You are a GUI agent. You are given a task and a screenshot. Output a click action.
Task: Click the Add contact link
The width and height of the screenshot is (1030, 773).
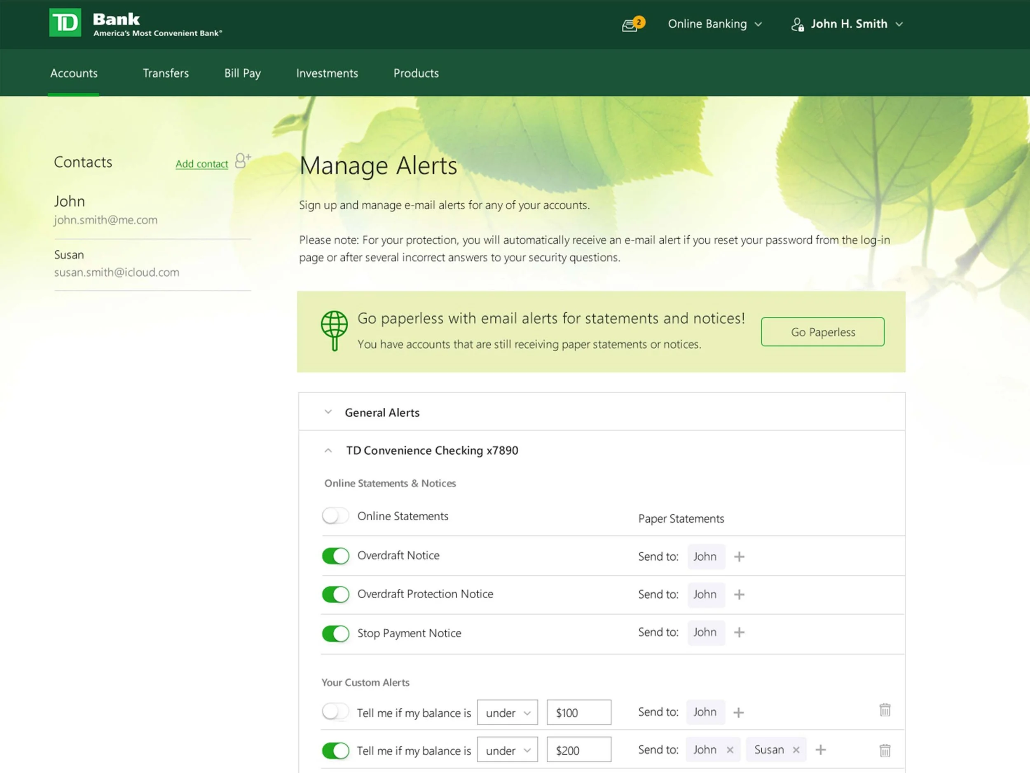tap(201, 164)
